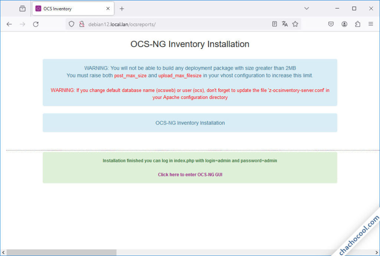
Task: Open the list all tabs chevron
Action: 307,8
